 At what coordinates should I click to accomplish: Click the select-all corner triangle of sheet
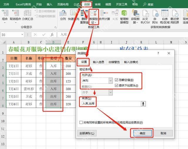coord(4,42)
